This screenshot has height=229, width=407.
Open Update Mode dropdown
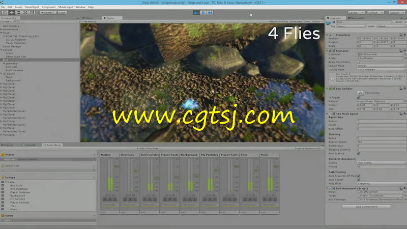click(x=382, y=66)
